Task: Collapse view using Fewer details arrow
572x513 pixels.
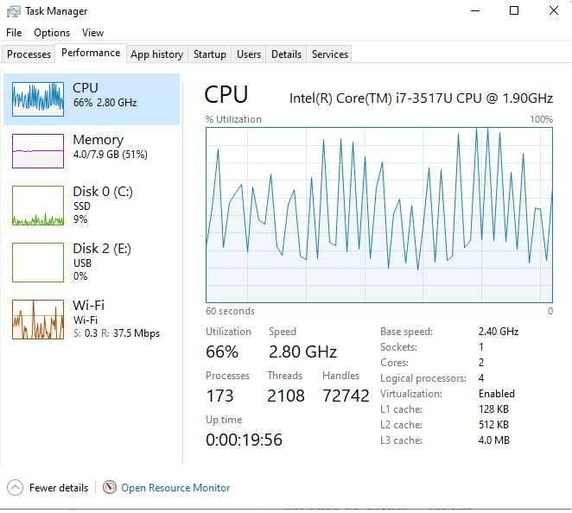Action: (14, 488)
